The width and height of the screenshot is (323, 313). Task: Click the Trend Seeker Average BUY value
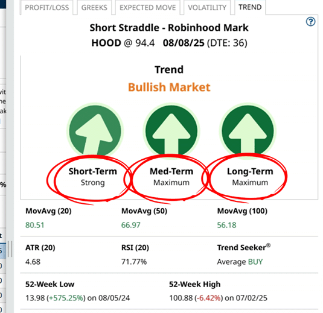pos(240,262)
